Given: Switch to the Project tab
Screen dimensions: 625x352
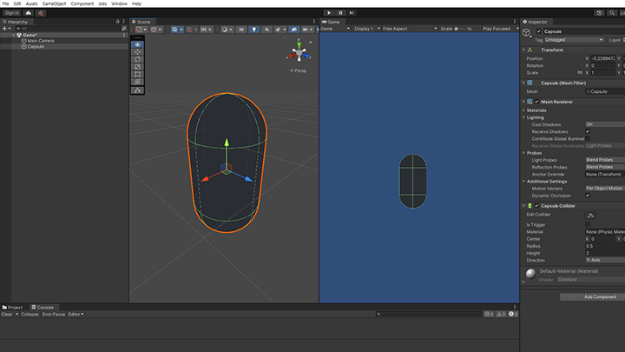Looking at the screenshot, I should [x=12, y=308].
